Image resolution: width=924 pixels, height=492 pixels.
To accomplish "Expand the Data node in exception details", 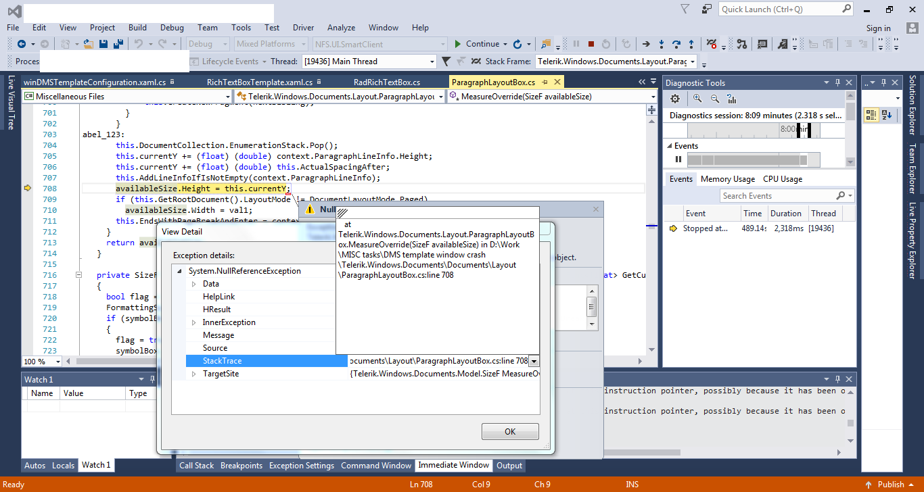I will (193, 284).
